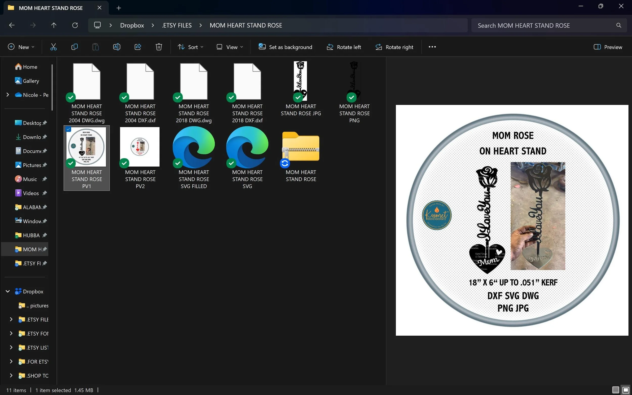This screenshot has height=395, width=632.
Task: Click the Cut scissors icon
Action: pos(53,47)
